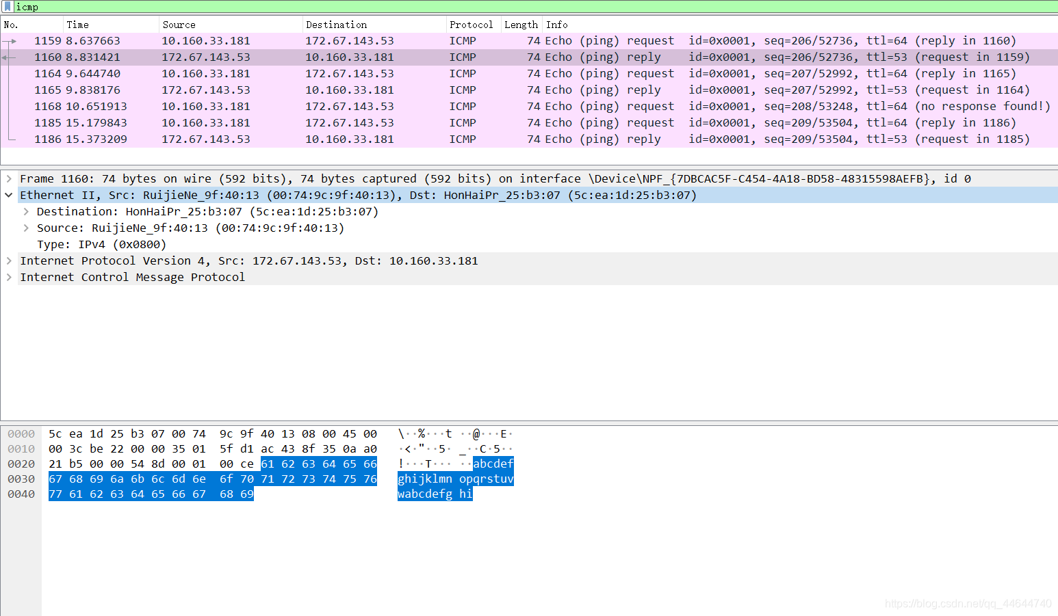Viewport: 1058px width, 616px height.
Task: Select packet 1168 with no response found
Action: point(529,107)
